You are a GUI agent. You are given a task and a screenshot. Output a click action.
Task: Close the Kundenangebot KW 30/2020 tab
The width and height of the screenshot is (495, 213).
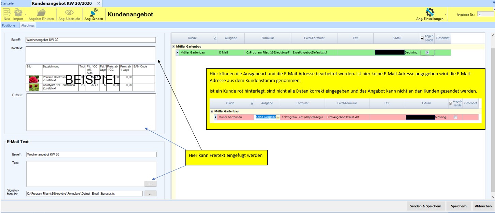click(99, 3)
